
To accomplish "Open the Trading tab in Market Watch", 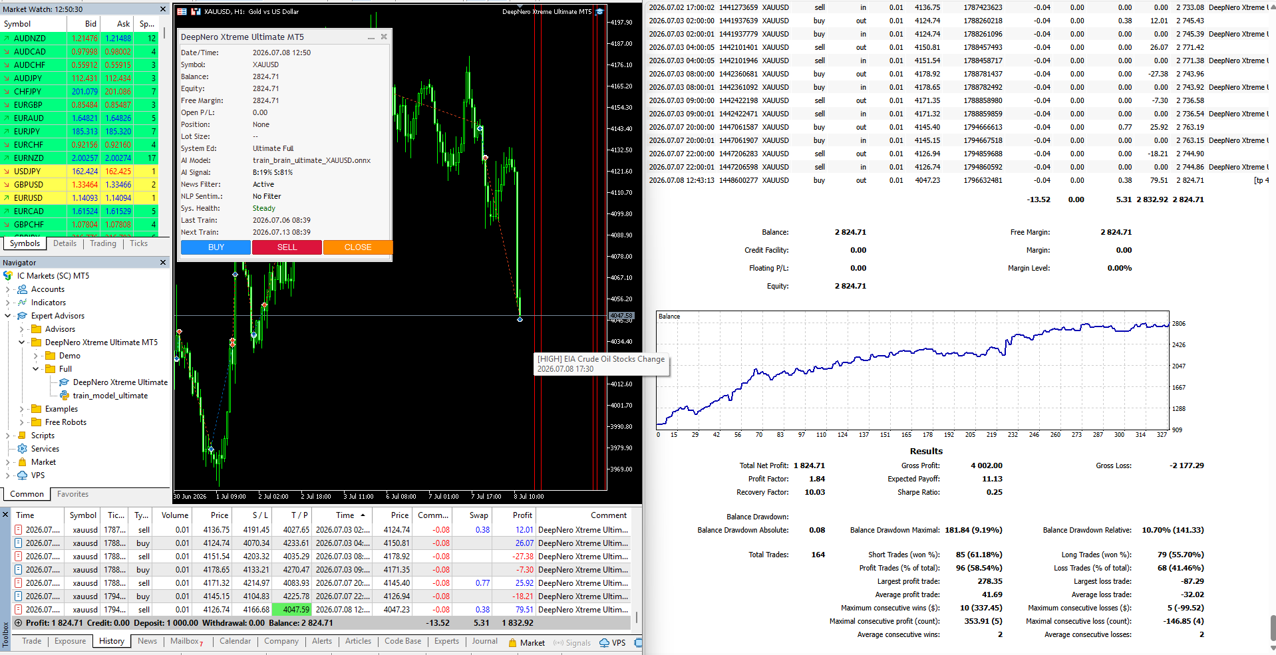I will pyautogui.click(x=103, y=243).
